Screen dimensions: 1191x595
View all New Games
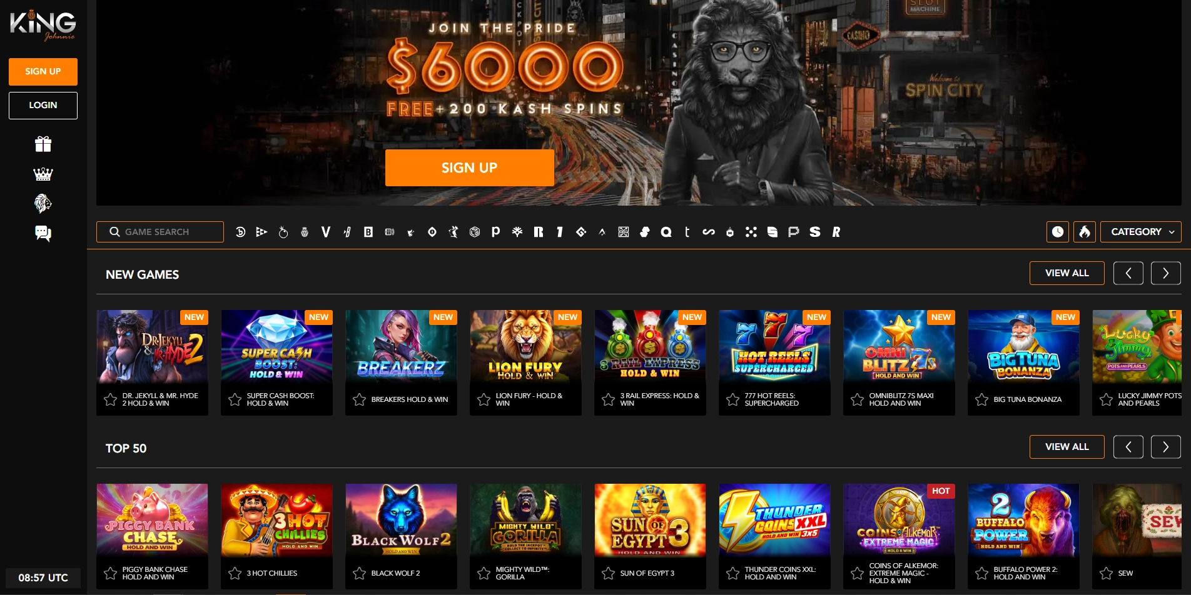point(1067,273)
